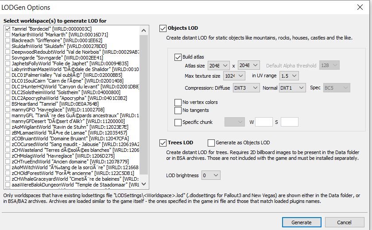Check the zCHMolagWorld "Havreglace" checkbox
372x230 pixels.
tap(8, 156)
